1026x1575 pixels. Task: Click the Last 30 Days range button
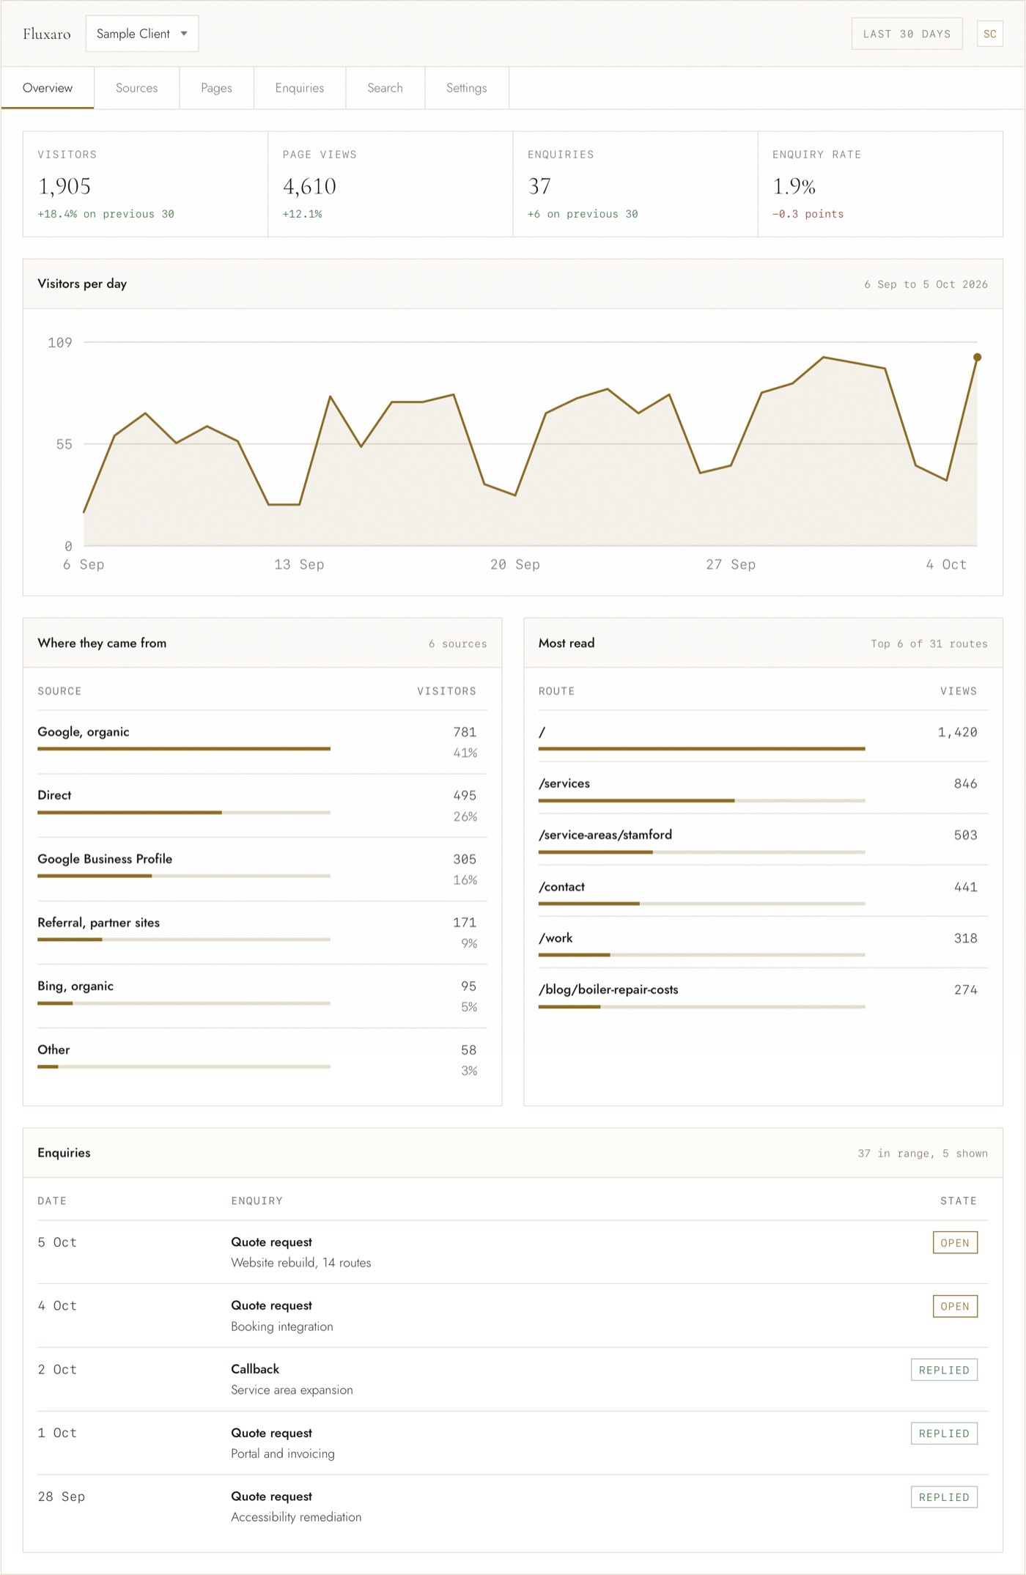click(x=907, y=34)
